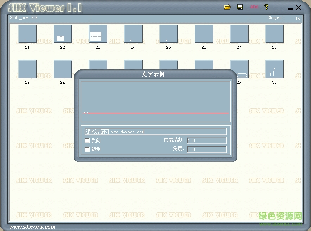This screenshot has width=311, height=231.
Task: Toggle the 颠倒 checkbox
Action: [x=87, y=149]
